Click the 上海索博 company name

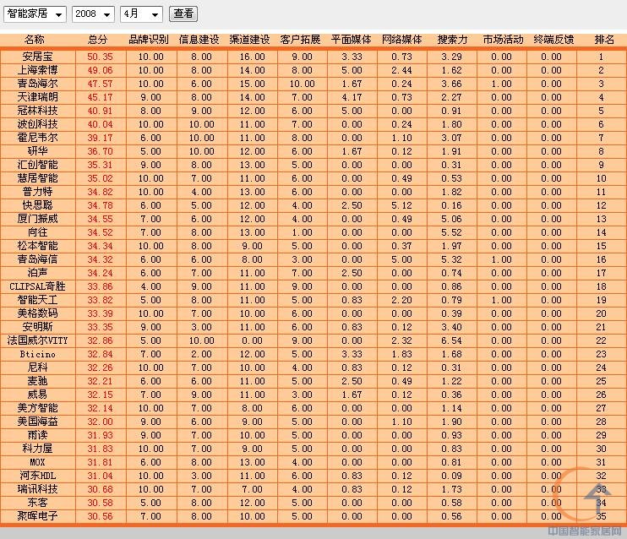37,70
